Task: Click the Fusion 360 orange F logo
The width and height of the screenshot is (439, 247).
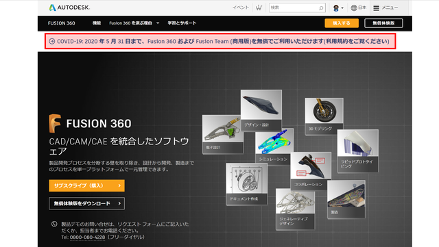Action: [55, 123]
